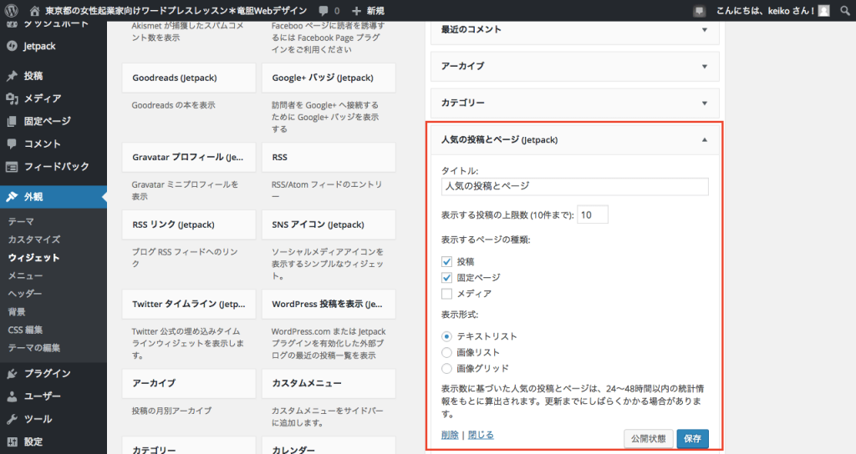Open メニュー submenu item
The height and width of the screenshot is (454, 856).
tap(25, 275)
